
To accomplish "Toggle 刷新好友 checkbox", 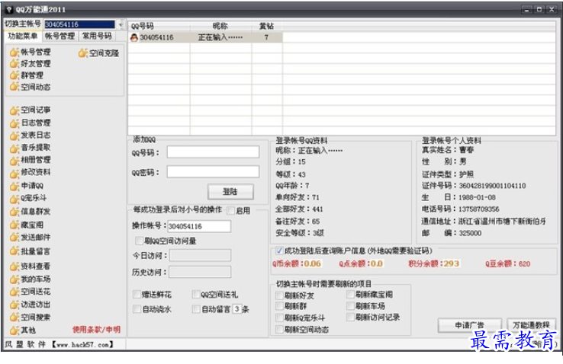I will [279, 295].
